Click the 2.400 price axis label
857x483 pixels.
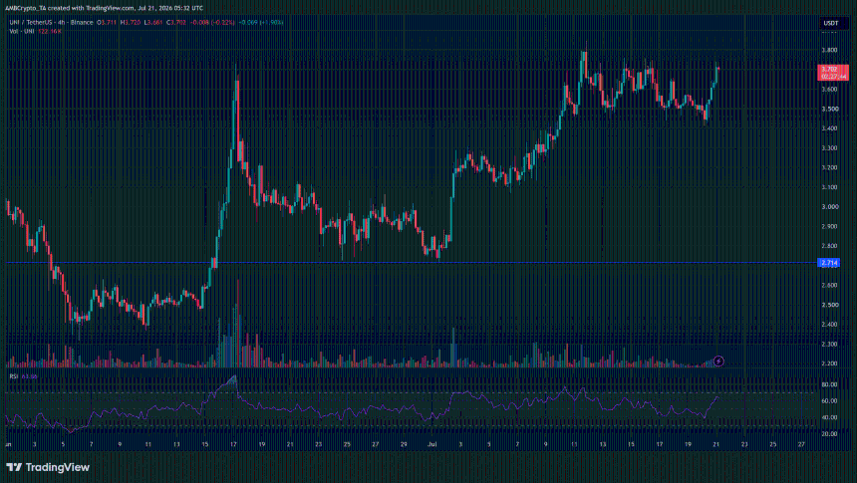[830, 325]
